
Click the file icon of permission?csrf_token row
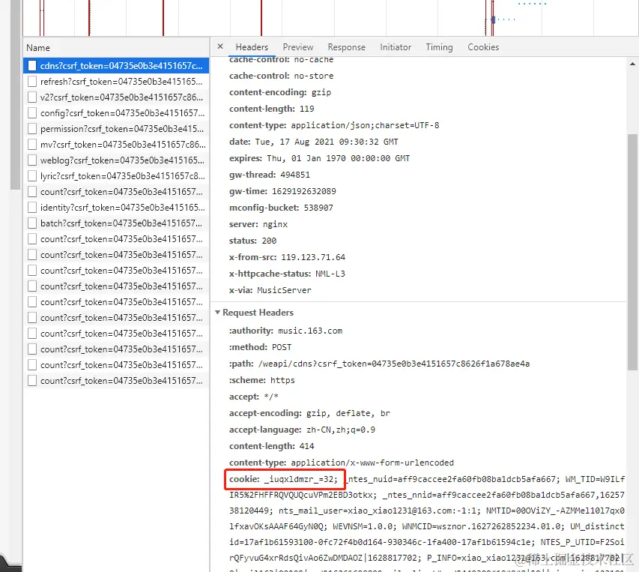click(x=32, y=129)
